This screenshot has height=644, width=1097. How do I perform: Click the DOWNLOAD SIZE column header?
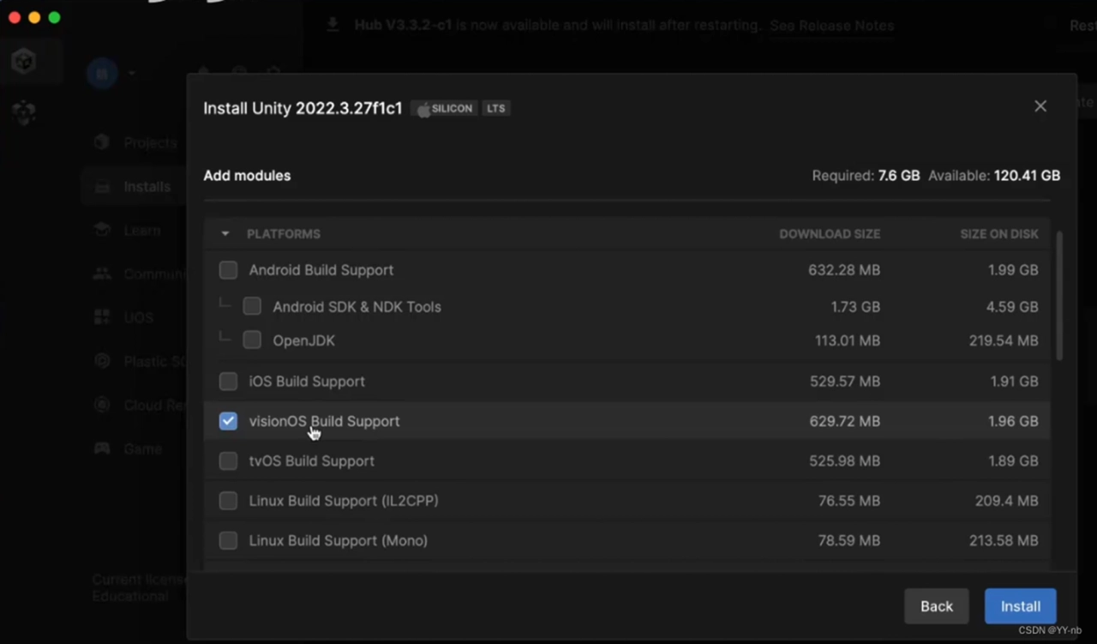click(x=830, y=234)
